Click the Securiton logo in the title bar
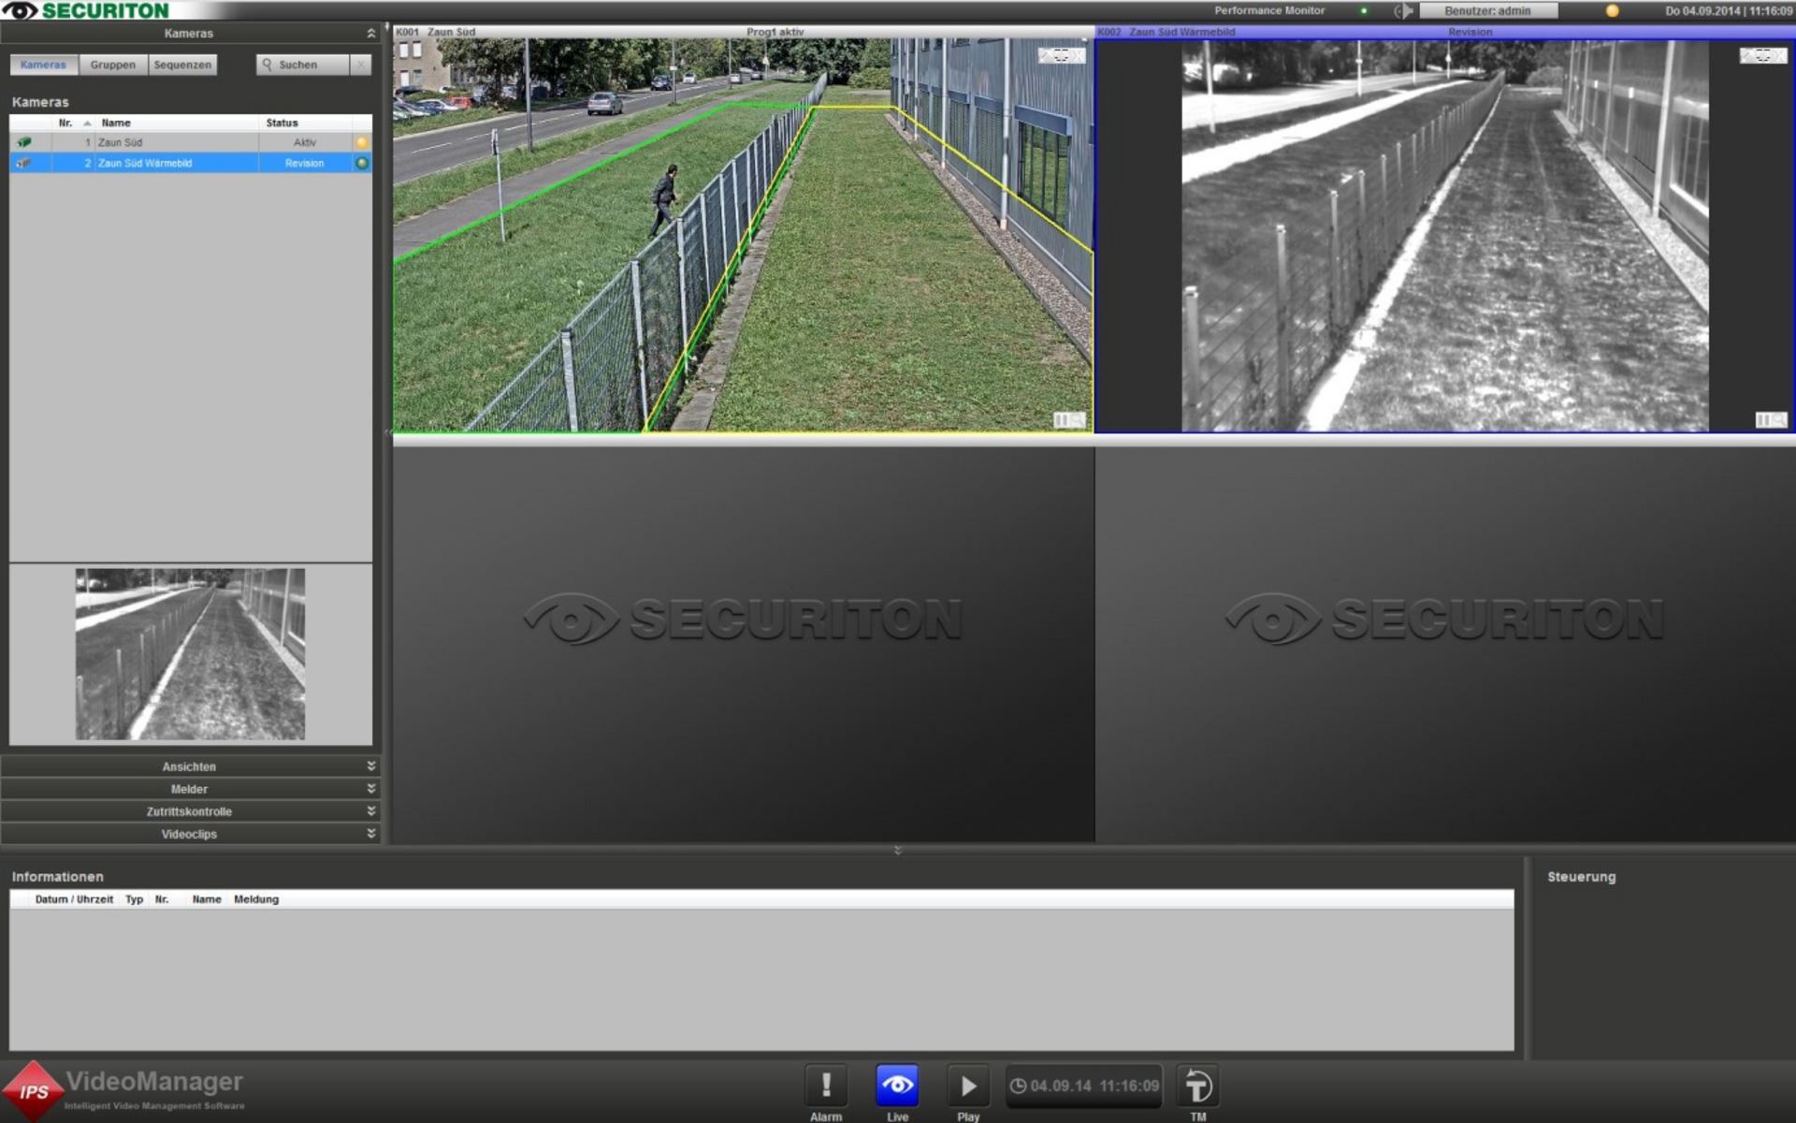The height and width of the screenshot is (1123, 1796). point(86,10)
